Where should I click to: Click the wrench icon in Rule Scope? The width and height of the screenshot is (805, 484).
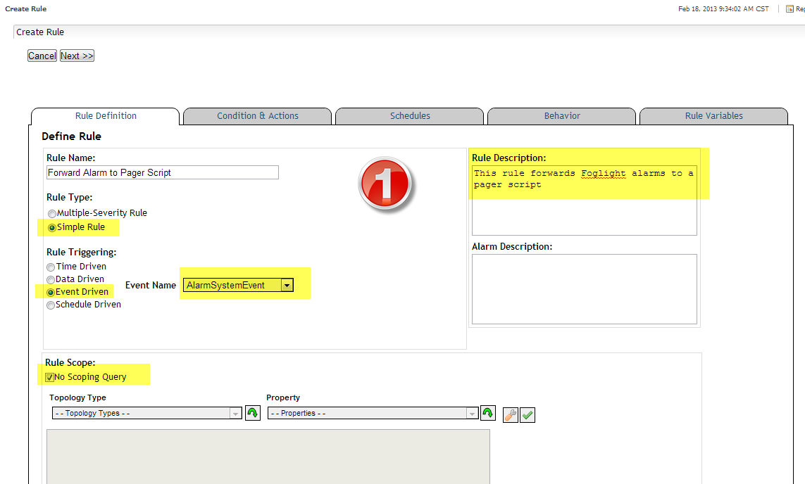(x=511, y=415)
